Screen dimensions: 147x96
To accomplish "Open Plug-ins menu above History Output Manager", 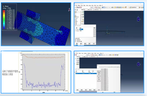I will 97,5.
